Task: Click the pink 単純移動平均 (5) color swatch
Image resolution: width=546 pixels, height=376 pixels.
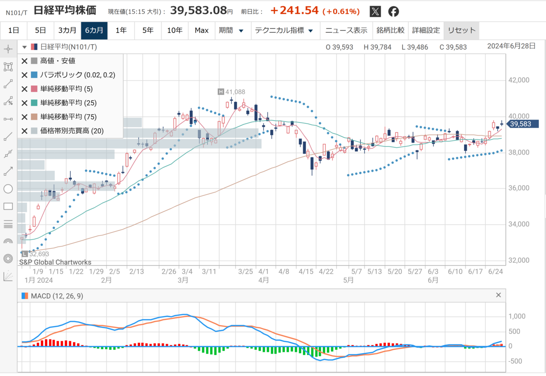Action: [34, 89]
